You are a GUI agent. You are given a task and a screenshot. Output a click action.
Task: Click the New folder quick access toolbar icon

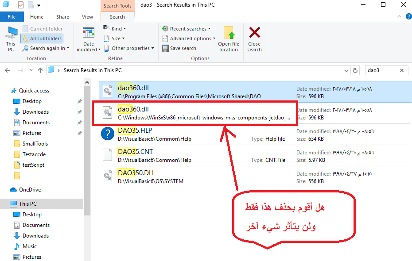31,5
